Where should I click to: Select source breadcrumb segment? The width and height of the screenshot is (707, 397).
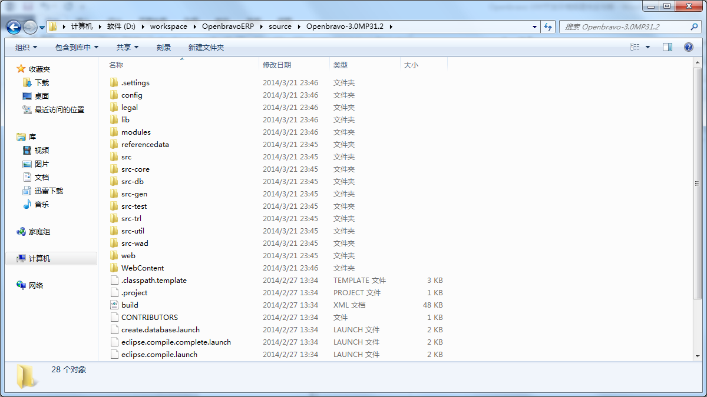[x=280, y=26]
